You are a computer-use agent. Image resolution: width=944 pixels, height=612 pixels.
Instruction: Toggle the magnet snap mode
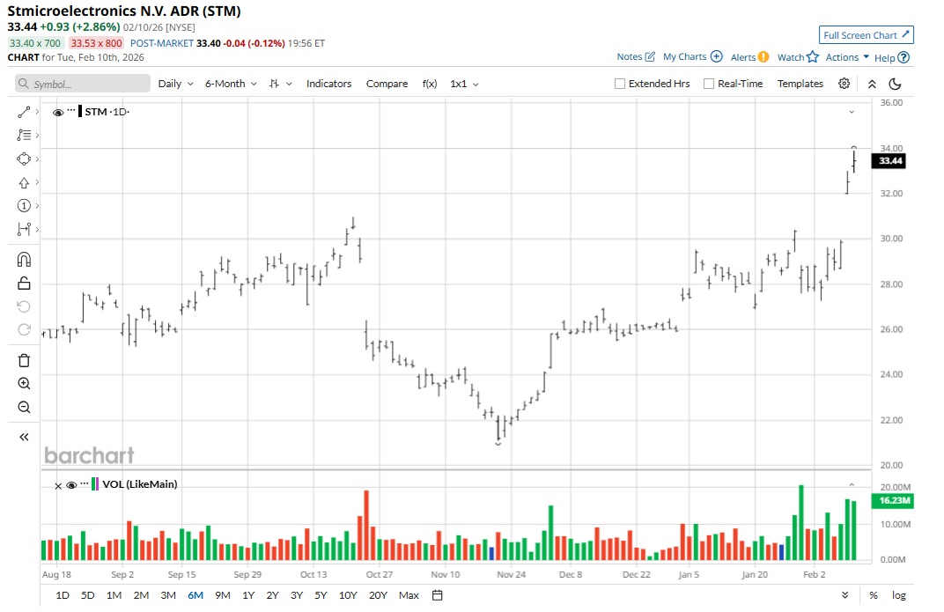coord(24,260)
